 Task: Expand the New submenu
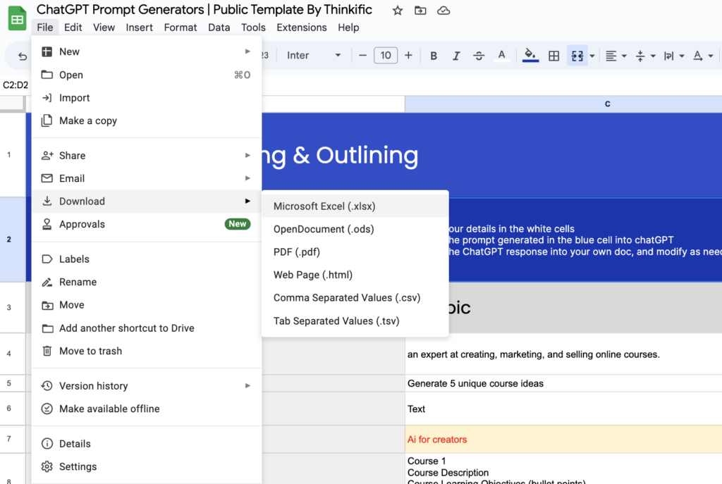point(147,51)
